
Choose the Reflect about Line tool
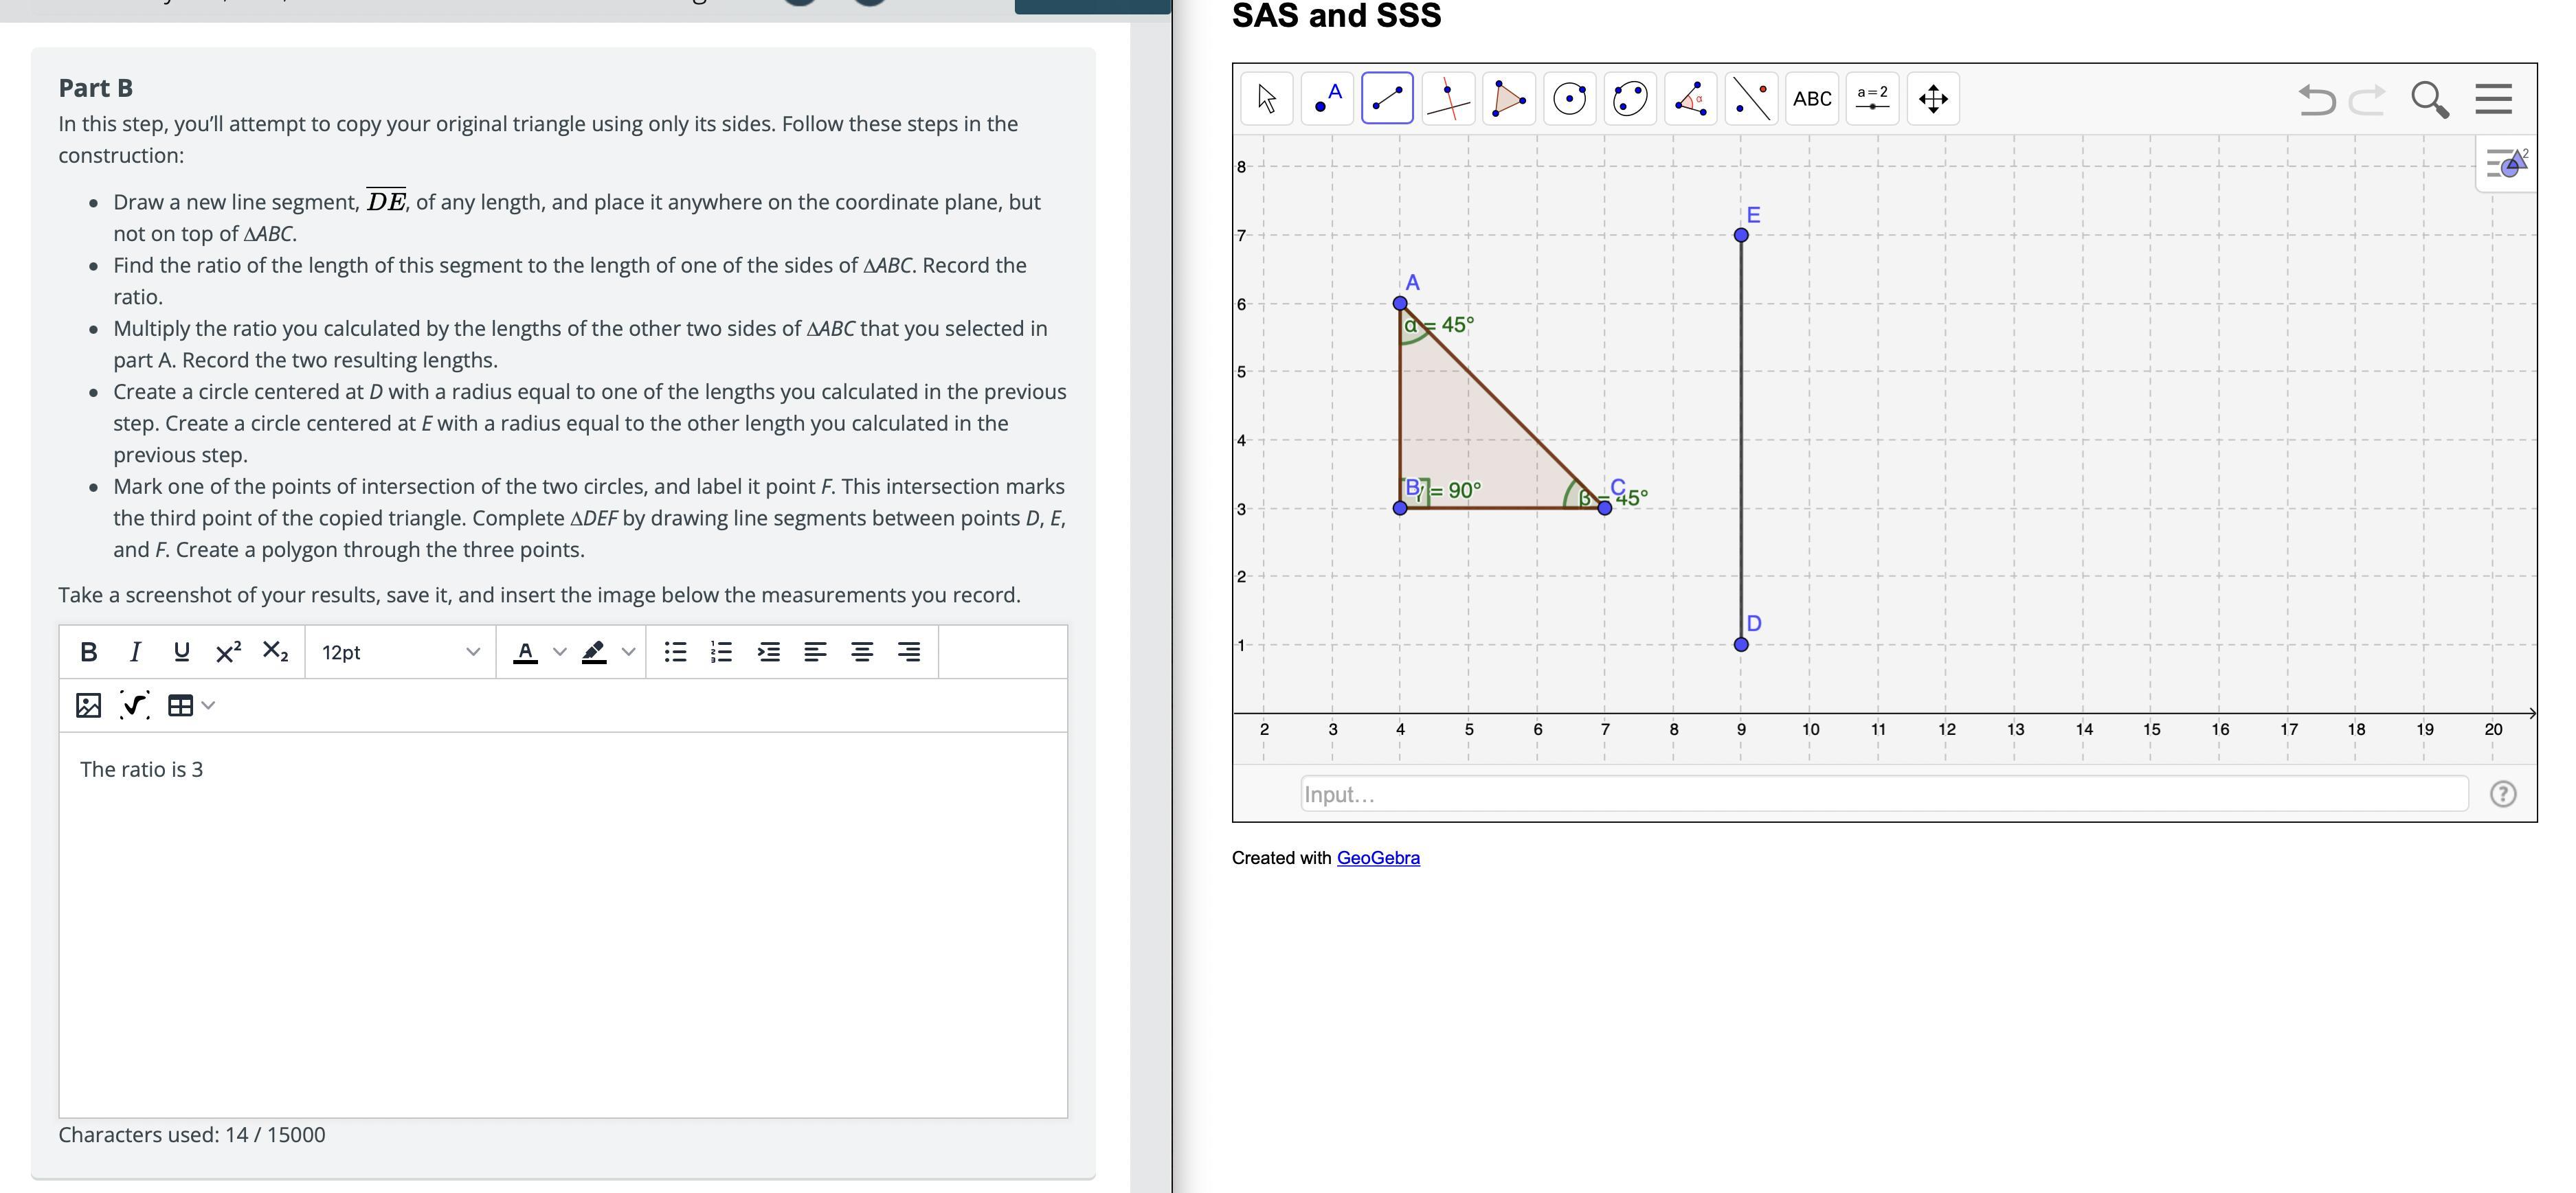pos(1751,98)
